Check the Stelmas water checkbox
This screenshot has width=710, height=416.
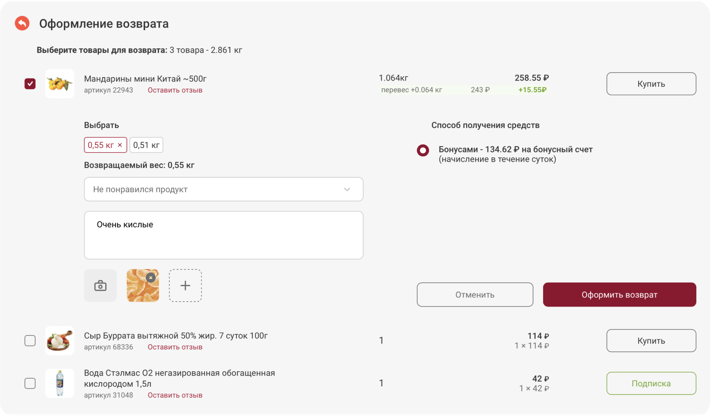pos(30,383)
